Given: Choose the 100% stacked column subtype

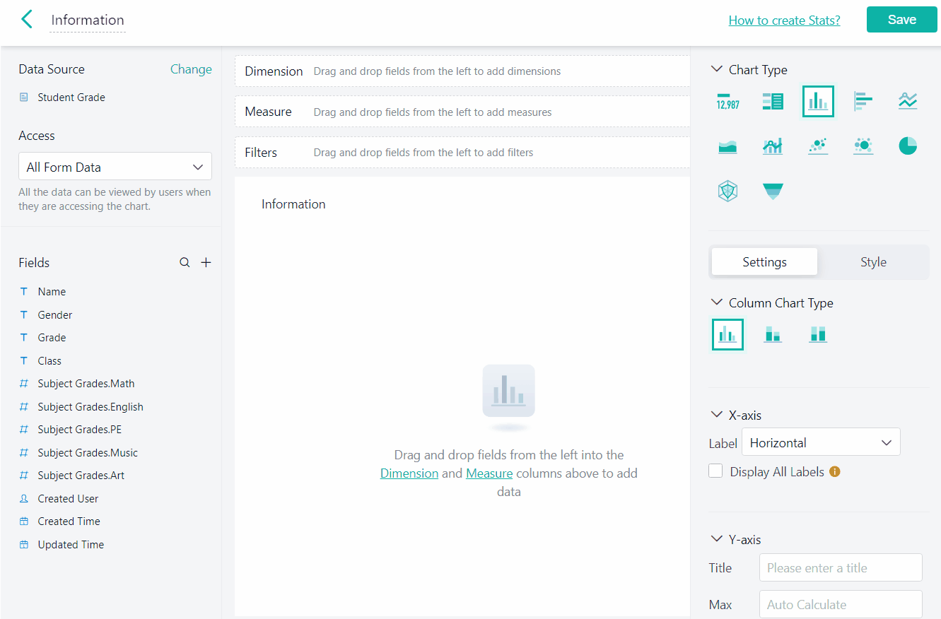Looking at the screenshot, I should pyautogui.click(x=818, y=334).
